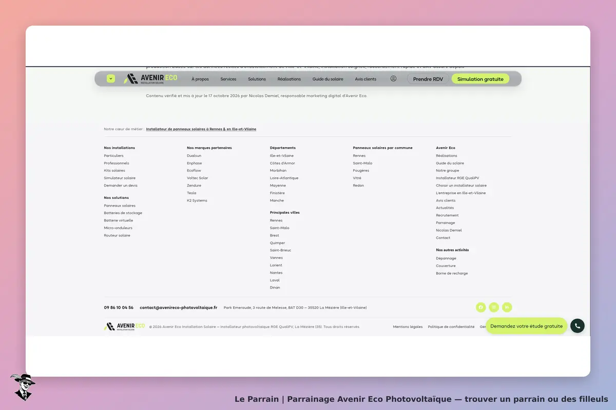This screenshot has height=410, width=616.
Task: Open Avenir Eco Instagram icon
Action: [x=494, y=307]
